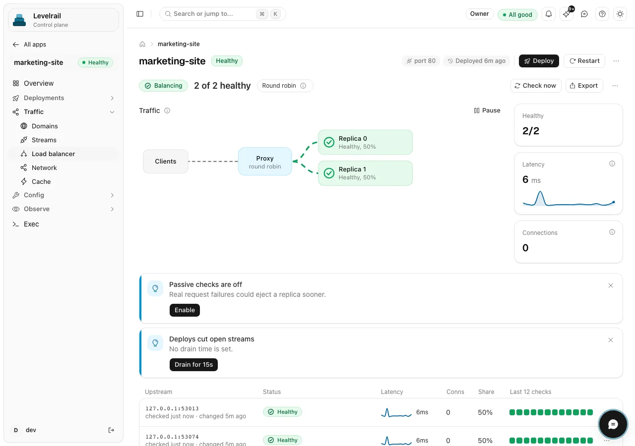635x446 pixels.
Task: Open the Network page
Action: (63, 168)
